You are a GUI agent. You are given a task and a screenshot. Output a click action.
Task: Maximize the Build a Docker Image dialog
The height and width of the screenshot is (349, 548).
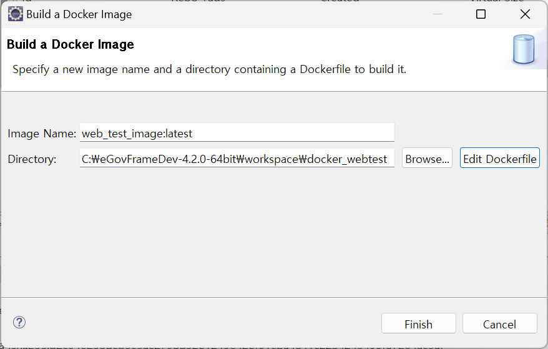click(481, 14)
